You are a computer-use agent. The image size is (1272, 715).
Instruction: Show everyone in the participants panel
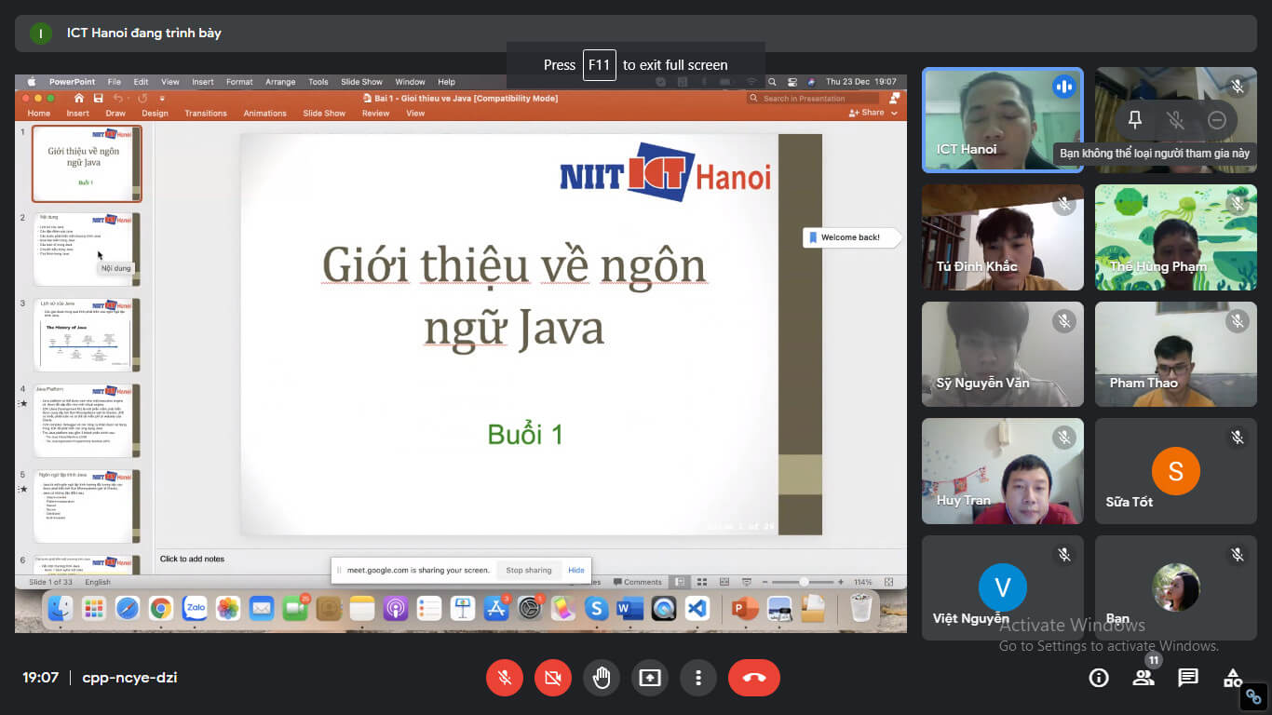tap(1143, 678)
